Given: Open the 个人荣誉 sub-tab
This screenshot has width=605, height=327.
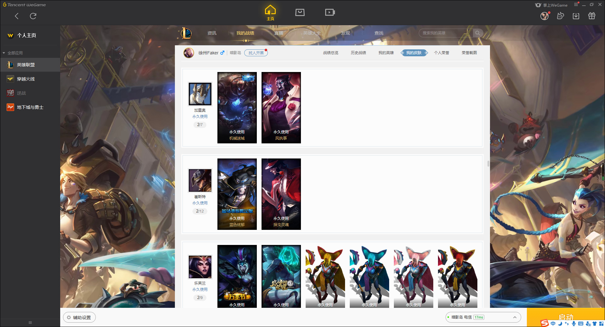Looking at the screenshot, I should (441, 53).
